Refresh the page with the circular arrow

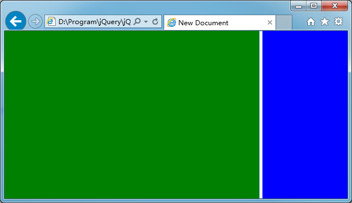[x=155, y=21]
